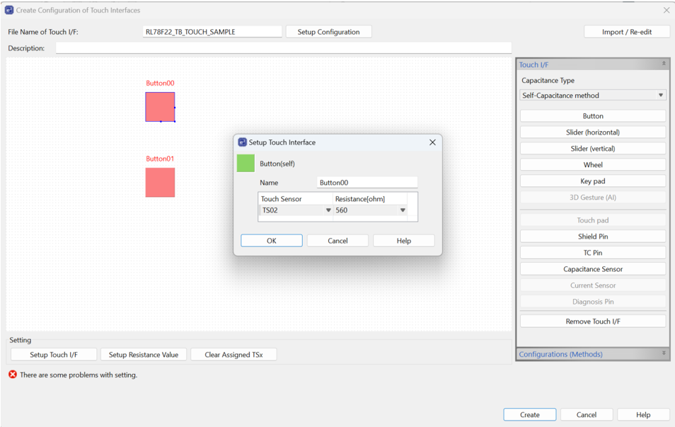Click the Touch Sensor column header

pos(295,199)
